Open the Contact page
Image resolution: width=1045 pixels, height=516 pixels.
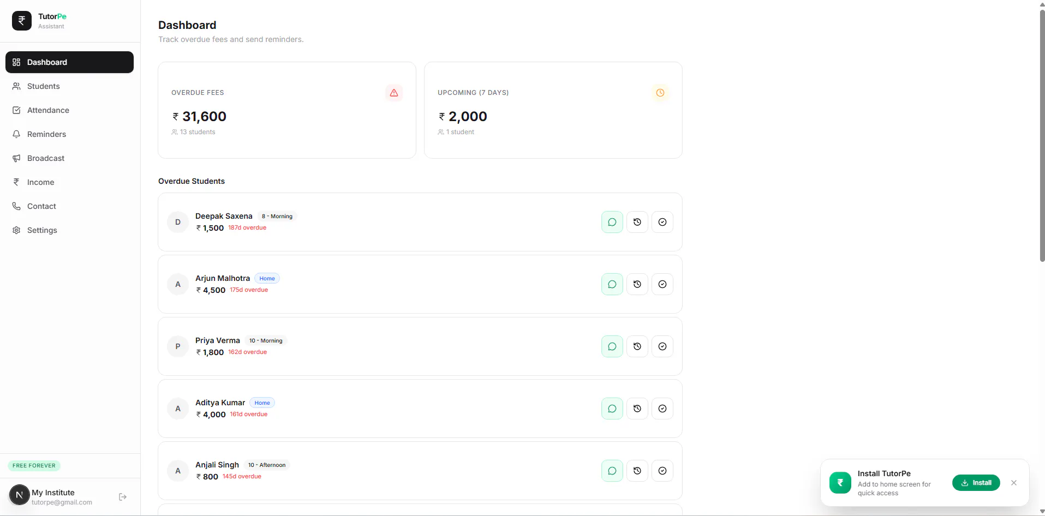pos(69,206)
